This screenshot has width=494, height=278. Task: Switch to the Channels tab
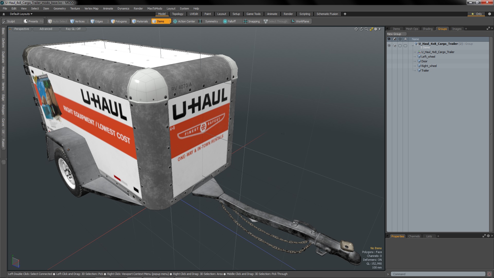(x=414, y=236)
